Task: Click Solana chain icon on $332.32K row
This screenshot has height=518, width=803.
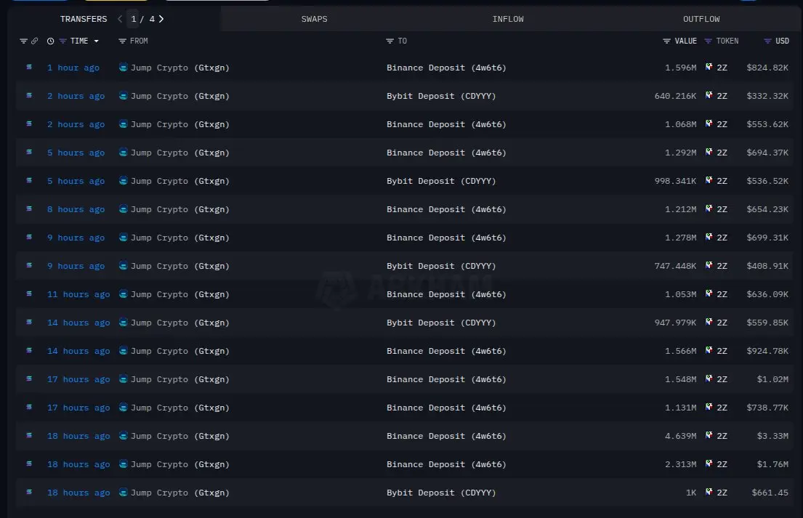Action: click(x=29, y=95)
